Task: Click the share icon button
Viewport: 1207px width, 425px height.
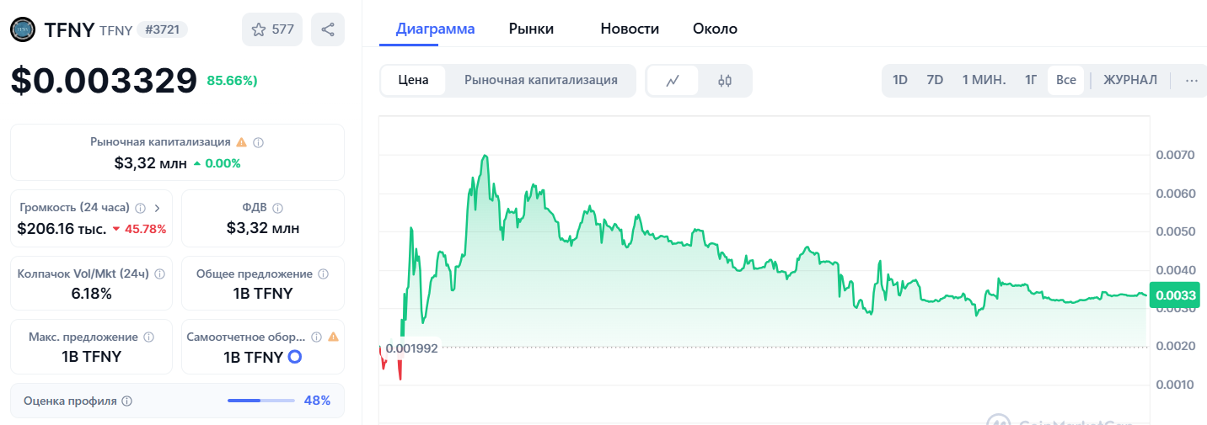Action: [x=328, y=29]
